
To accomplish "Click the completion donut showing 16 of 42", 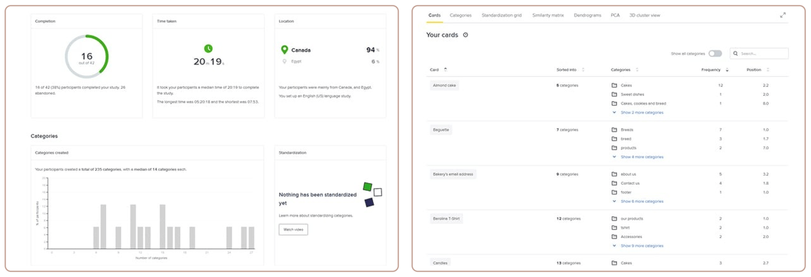I will coord(87,57).
